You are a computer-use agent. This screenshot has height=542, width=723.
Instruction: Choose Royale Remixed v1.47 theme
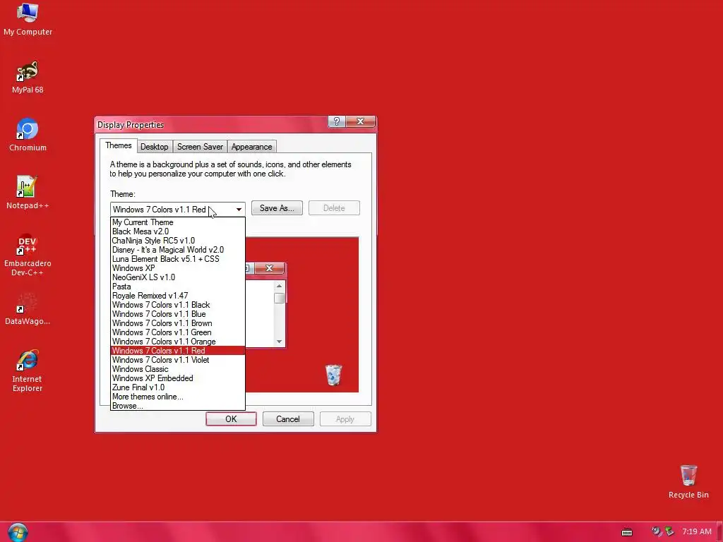click(178, 296)
